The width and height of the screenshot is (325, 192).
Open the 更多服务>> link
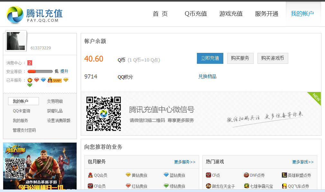click(x=185, y=162)
